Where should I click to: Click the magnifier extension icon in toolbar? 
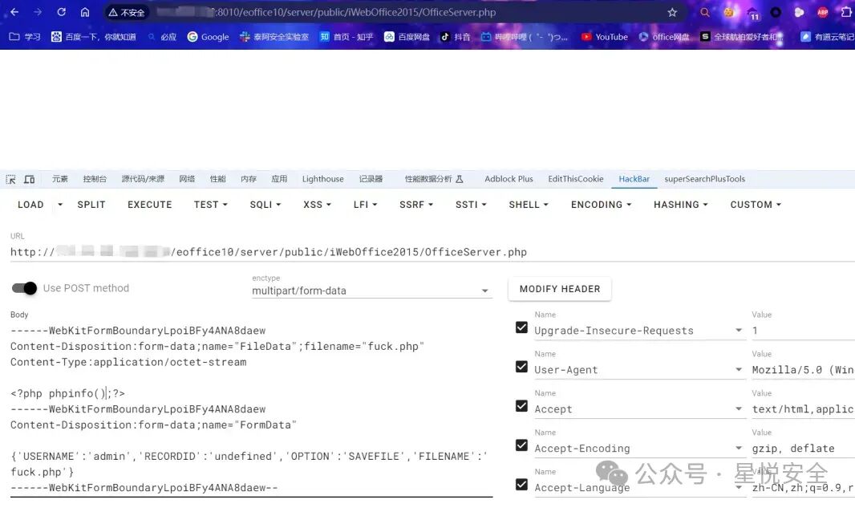[x=704, y=12]
